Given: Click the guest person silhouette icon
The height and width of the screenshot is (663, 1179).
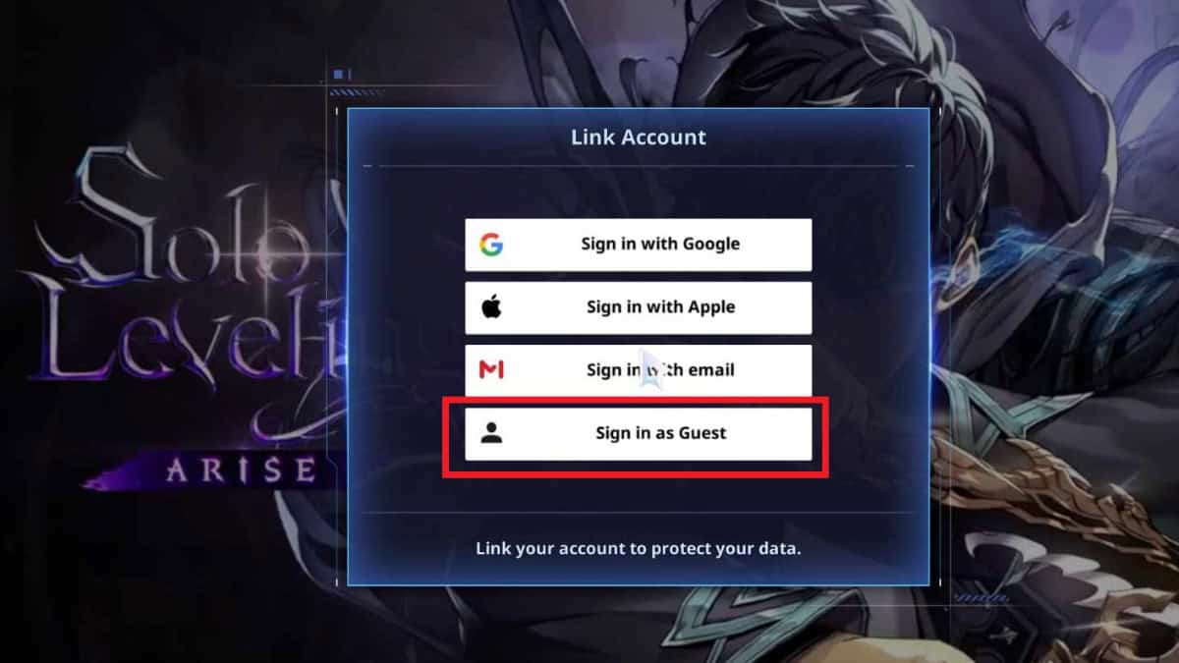Looking at the screenshot, I should coord(491,433).
